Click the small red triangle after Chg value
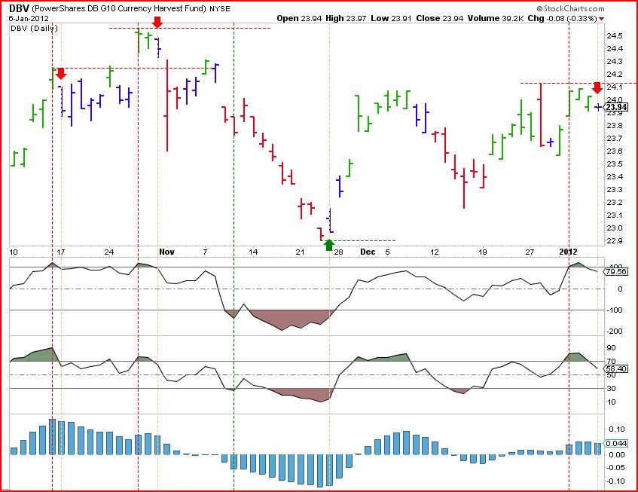Image resolution: width=638 pixels, height=492 pixels. (601, 19)
